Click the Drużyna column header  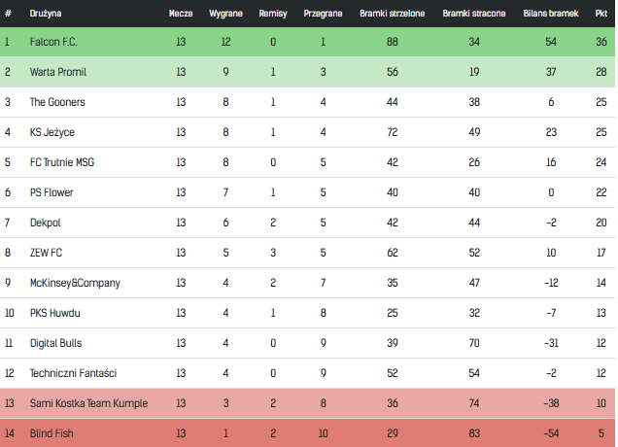[46, 14]
